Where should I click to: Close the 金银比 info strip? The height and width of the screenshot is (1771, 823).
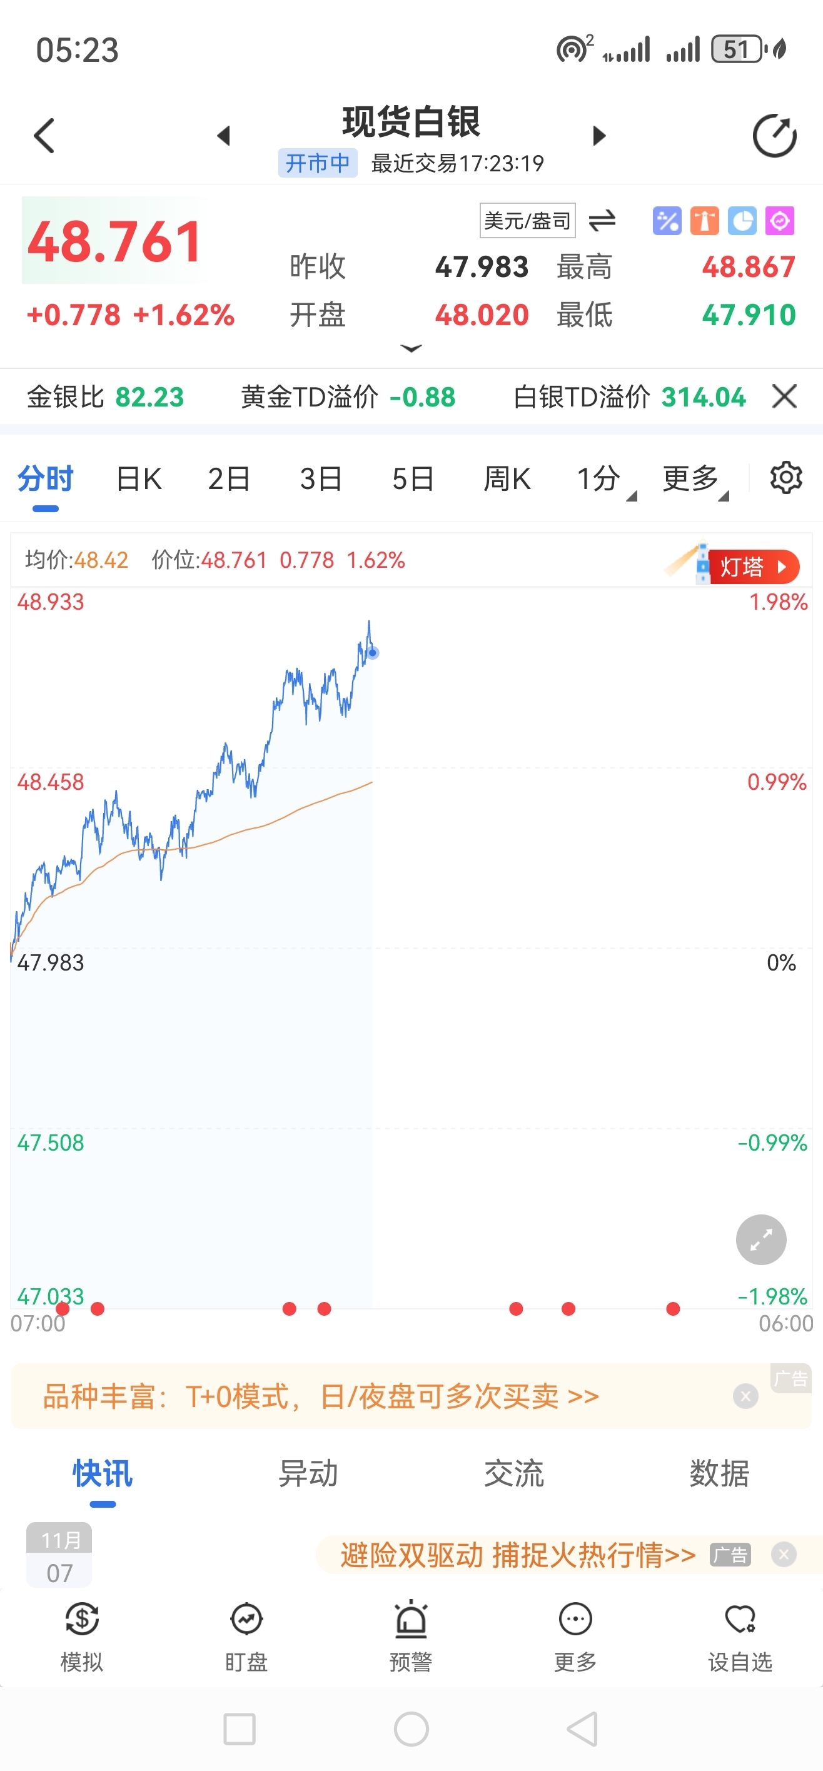[x=784, y=396]
